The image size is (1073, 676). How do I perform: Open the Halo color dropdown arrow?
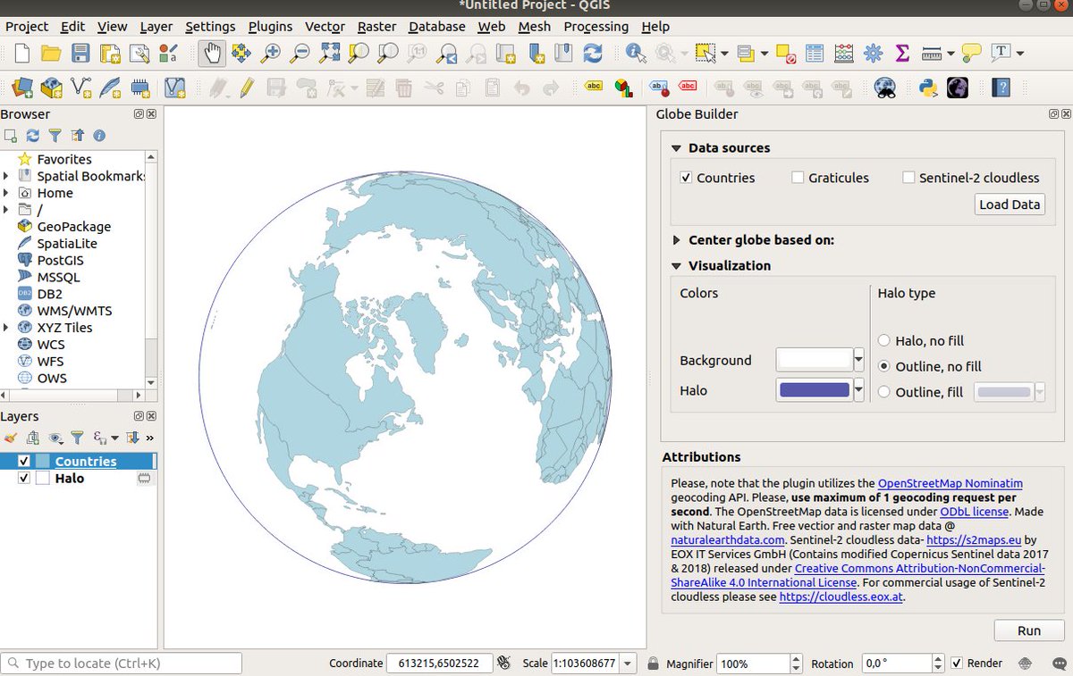pos(859,390)
